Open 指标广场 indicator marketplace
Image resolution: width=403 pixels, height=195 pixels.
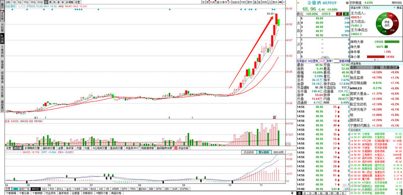pyautogui.click(x=21, y=189)
